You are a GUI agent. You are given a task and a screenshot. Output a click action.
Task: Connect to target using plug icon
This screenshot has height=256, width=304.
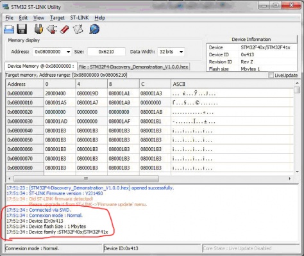[38, 29]
